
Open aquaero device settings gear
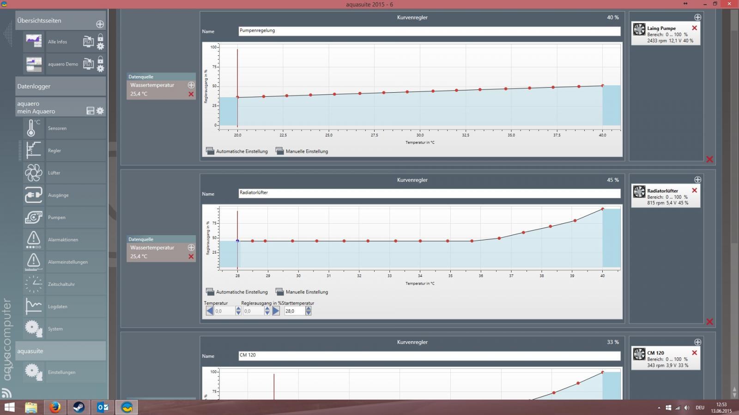[100, 111]
